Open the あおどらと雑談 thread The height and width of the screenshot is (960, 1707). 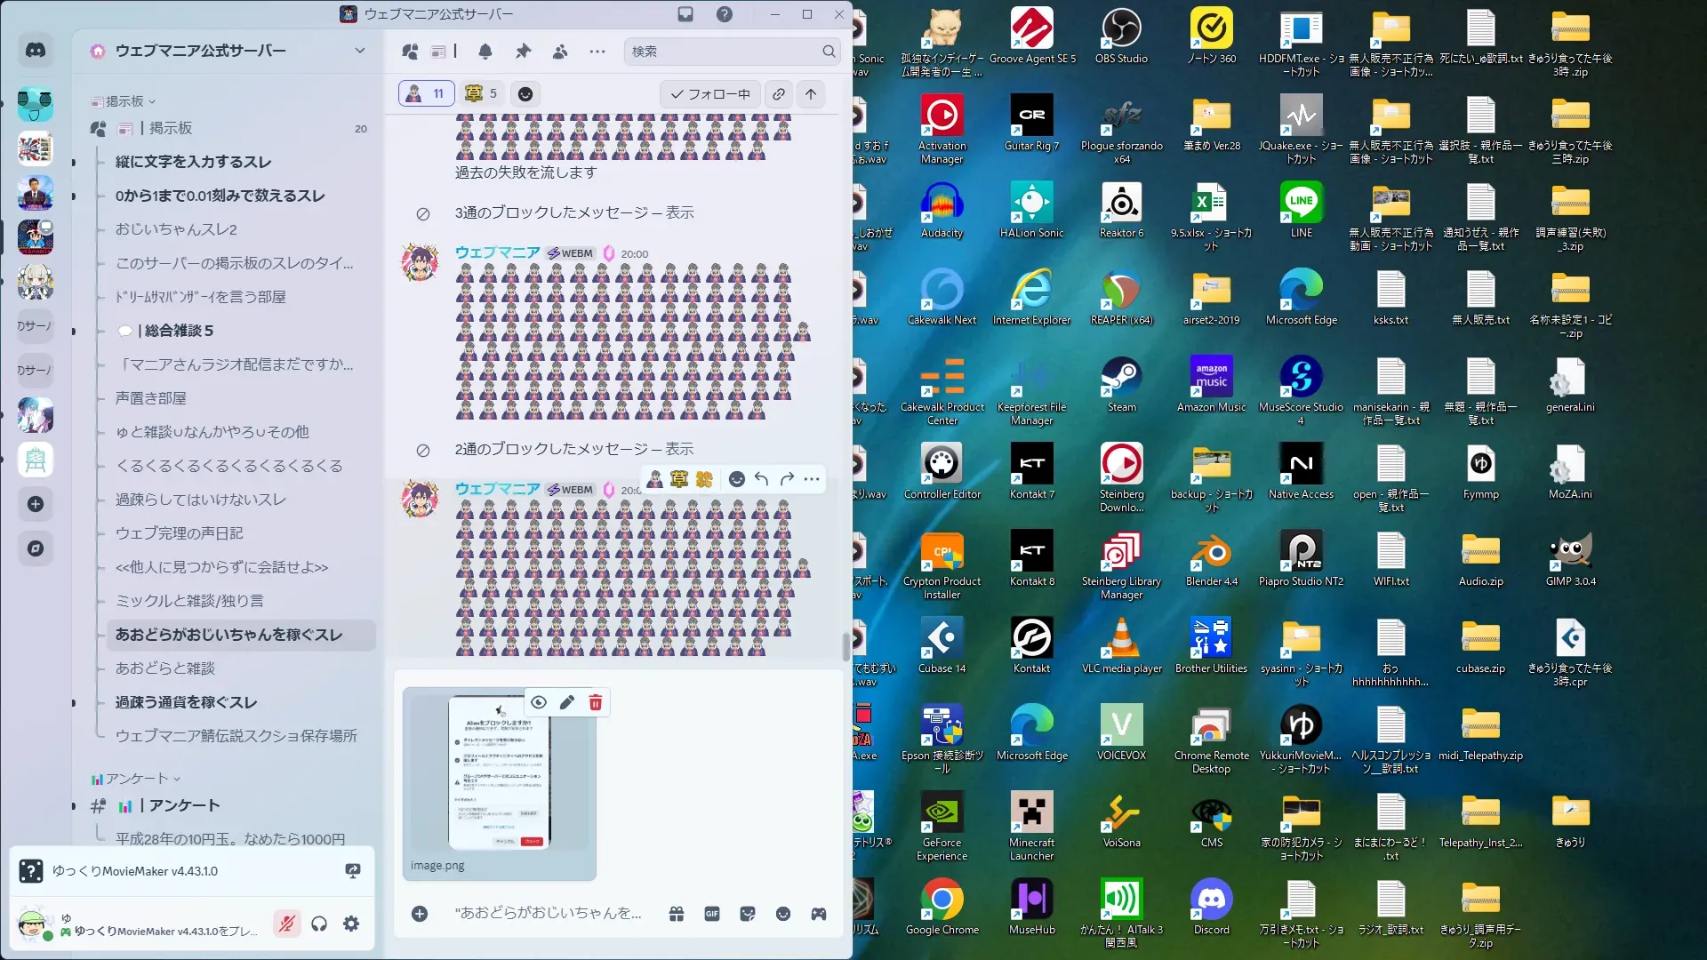tap(165, 668)
